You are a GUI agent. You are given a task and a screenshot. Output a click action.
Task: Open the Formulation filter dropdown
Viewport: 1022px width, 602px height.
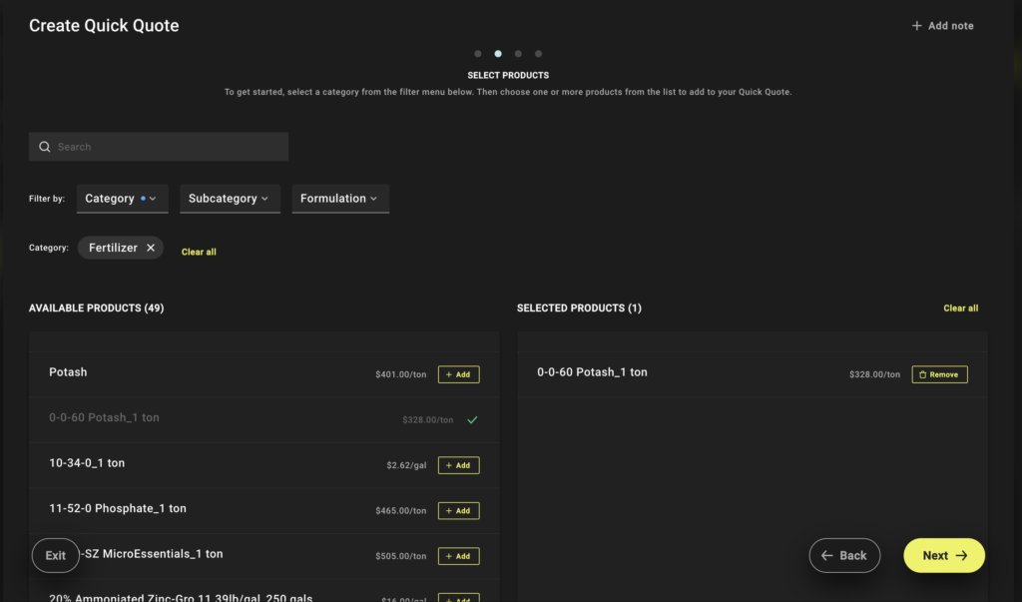[339, 199]
